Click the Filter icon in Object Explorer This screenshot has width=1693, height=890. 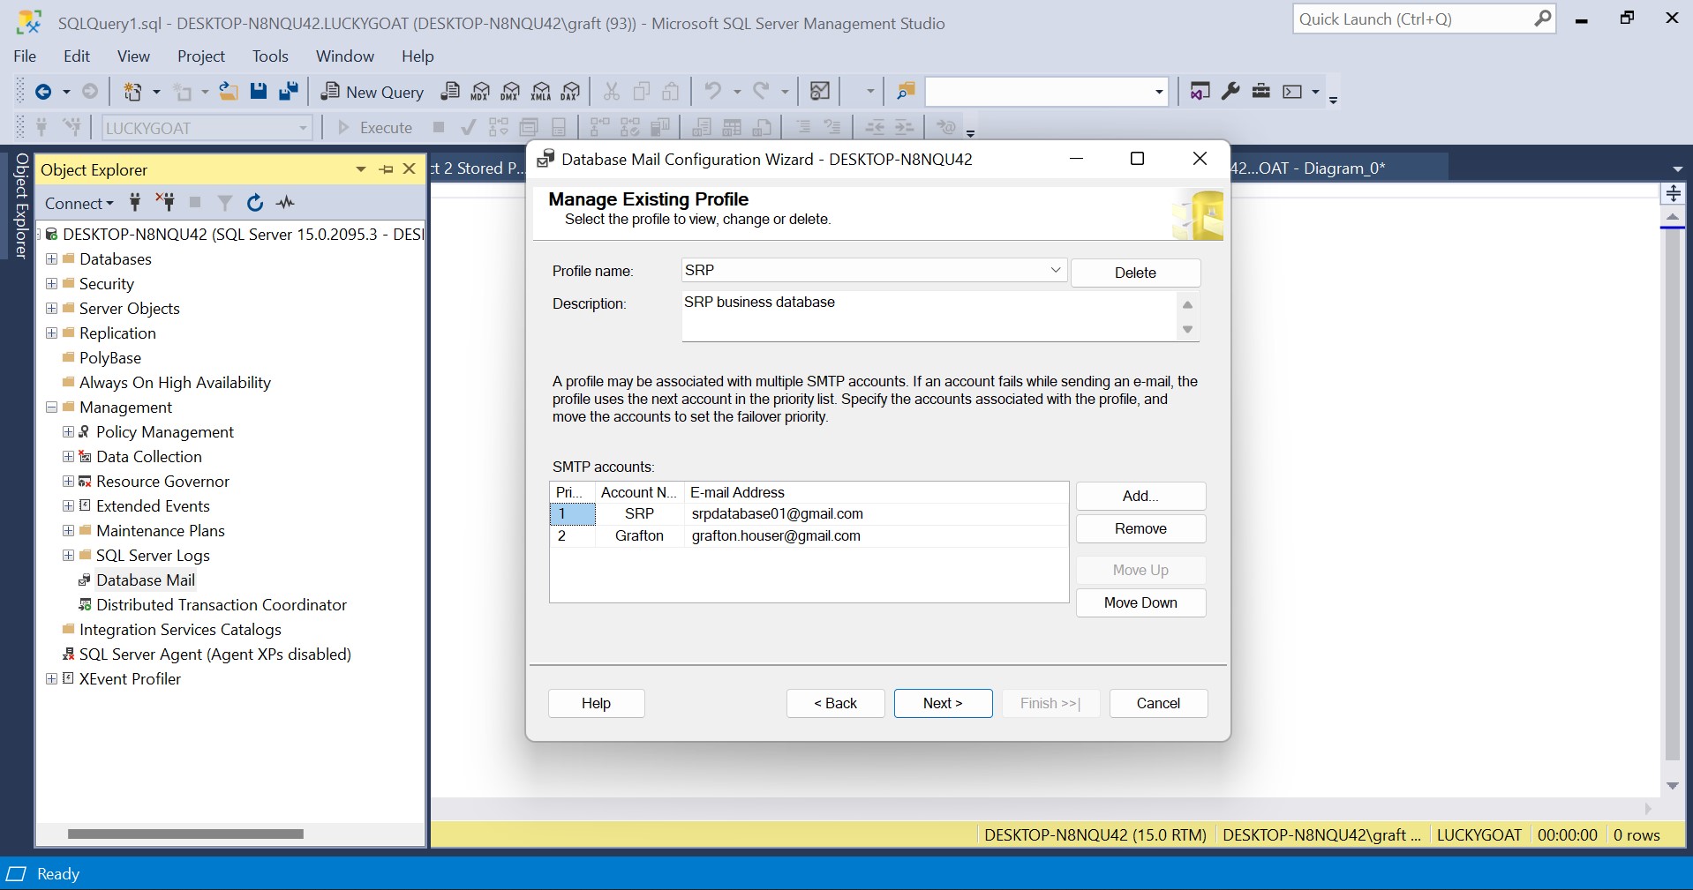click(x=225, y=203)
